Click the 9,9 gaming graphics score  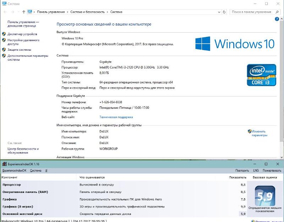243,206
